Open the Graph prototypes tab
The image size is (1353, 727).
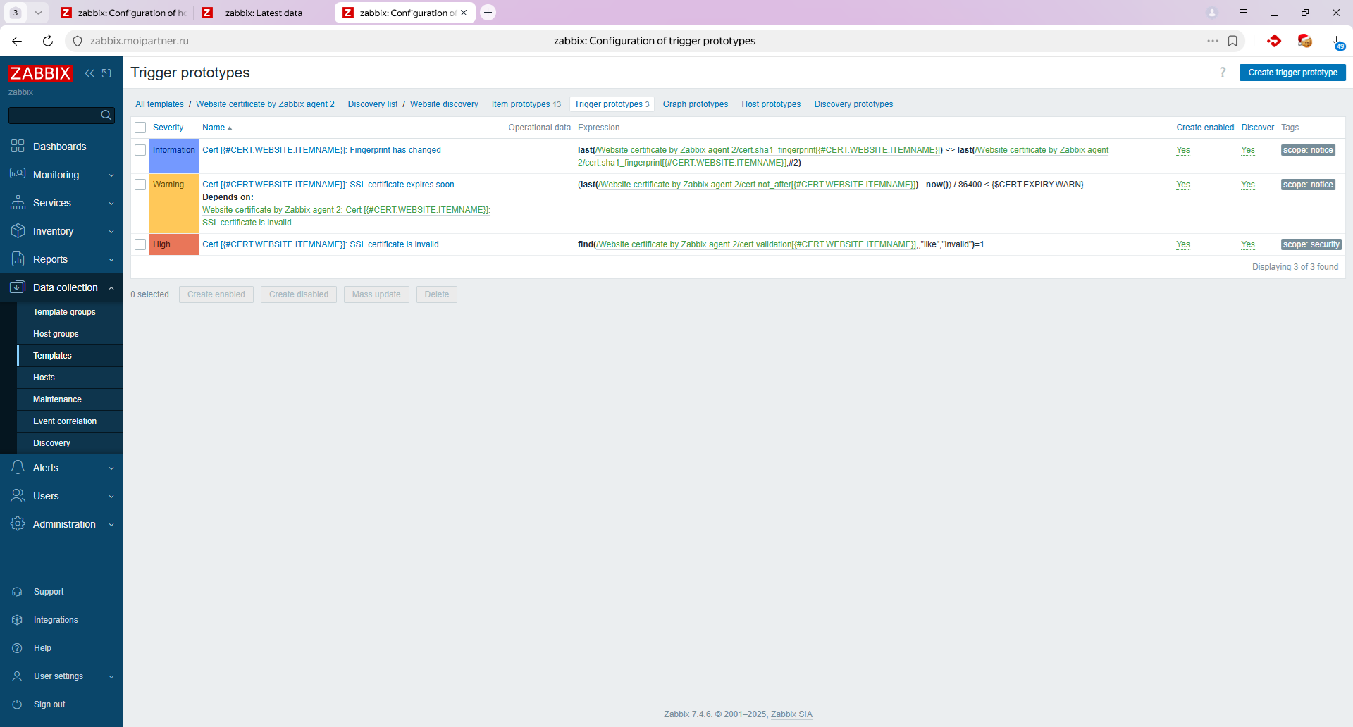tap(695, 104)
